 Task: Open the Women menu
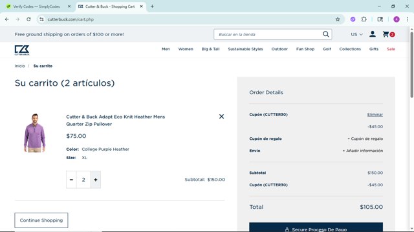point(186,49)
